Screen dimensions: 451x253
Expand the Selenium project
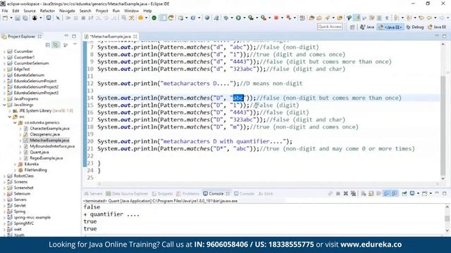4,194
